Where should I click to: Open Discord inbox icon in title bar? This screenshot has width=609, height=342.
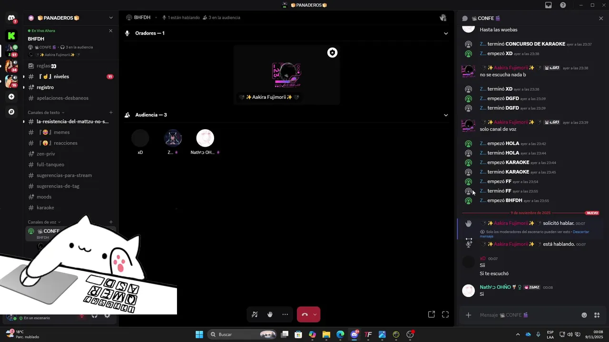pyautogui.click(x=549, y=5)
